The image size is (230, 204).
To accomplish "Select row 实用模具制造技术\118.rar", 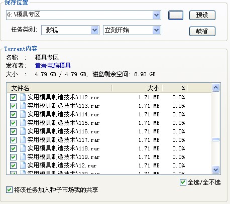I will coord(109,148).
